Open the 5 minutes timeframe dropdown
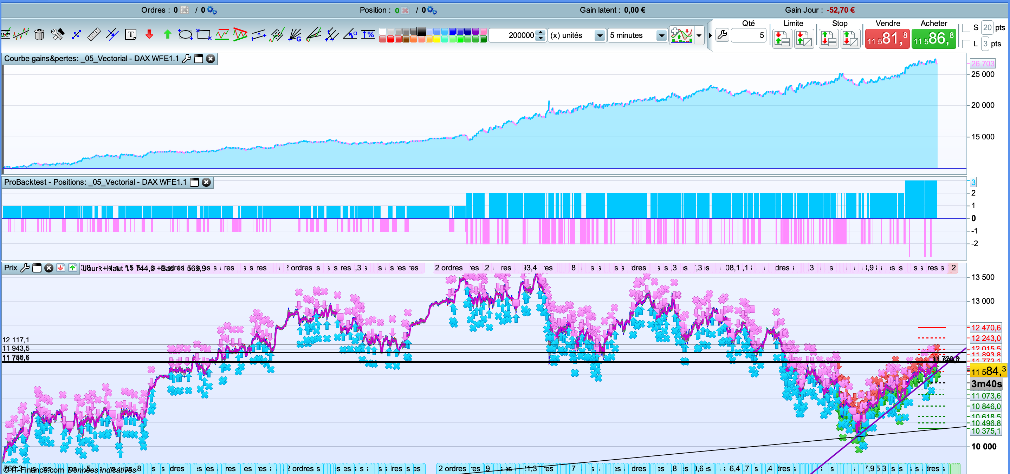The width and height of the screenshot is (1010, 474). click(661, 36)
